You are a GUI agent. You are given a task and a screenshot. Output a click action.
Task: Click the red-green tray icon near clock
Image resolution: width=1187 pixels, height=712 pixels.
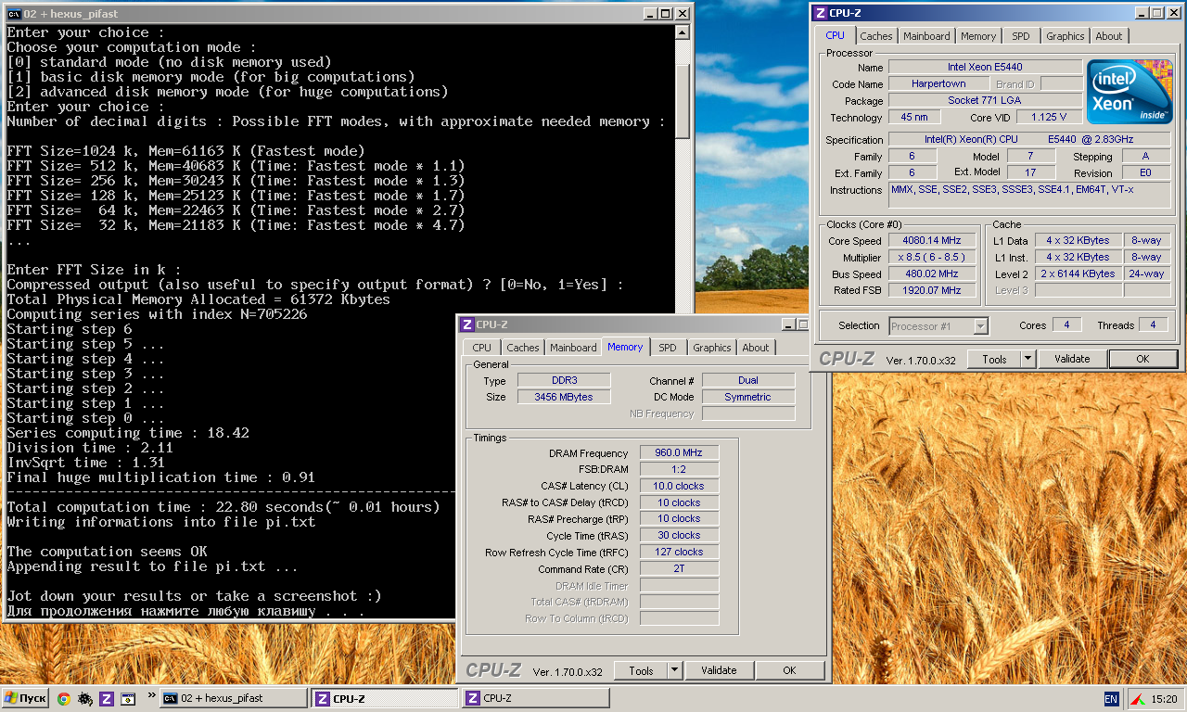click(x=1137, y=698)
